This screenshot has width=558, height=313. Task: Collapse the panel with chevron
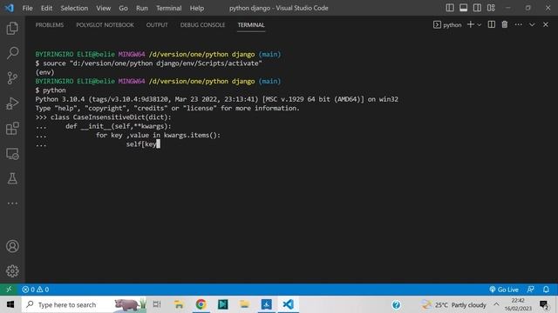point(532,25)
